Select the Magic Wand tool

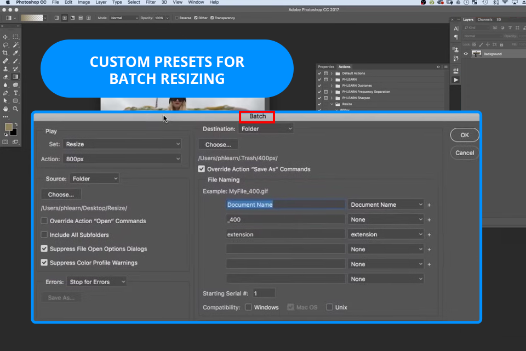(15, 45)
